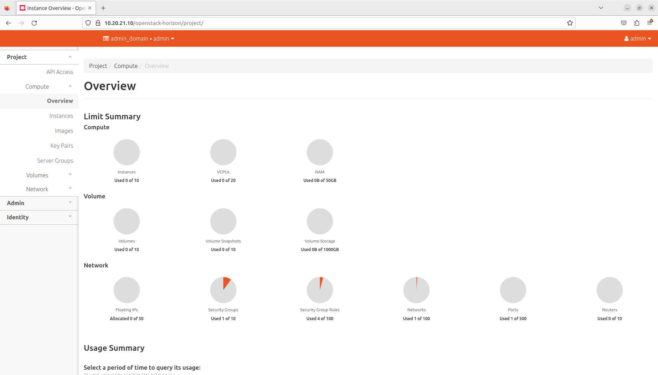Reload the current page

point(34,23)
